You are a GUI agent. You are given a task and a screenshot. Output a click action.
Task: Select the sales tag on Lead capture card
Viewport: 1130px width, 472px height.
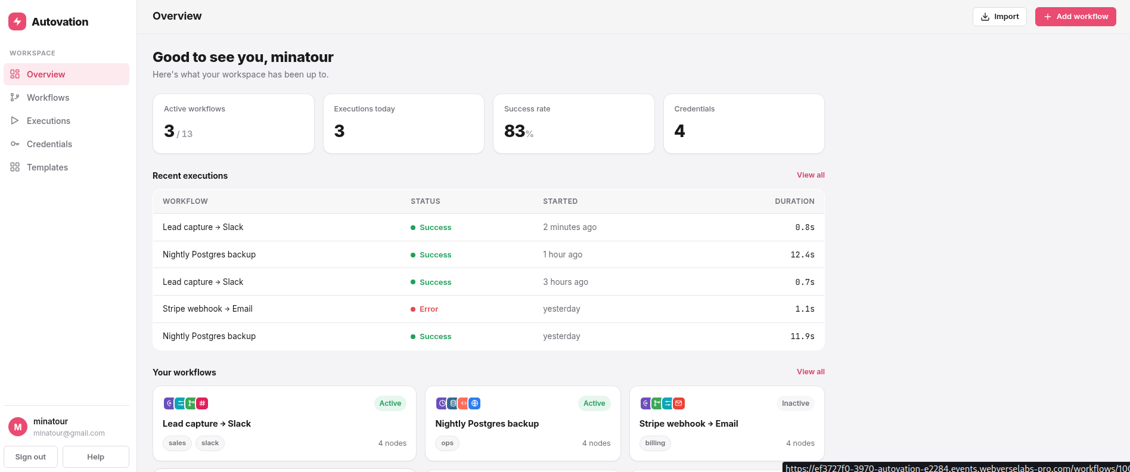pos(177,443)
